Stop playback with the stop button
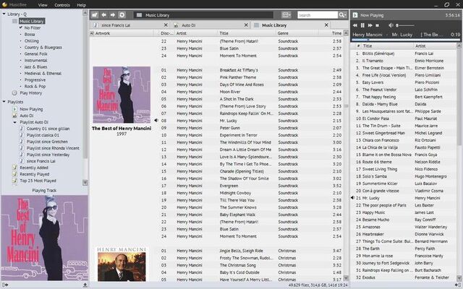Screen dimensions: 463x289 pyautogui.click(x=377, y=25)
